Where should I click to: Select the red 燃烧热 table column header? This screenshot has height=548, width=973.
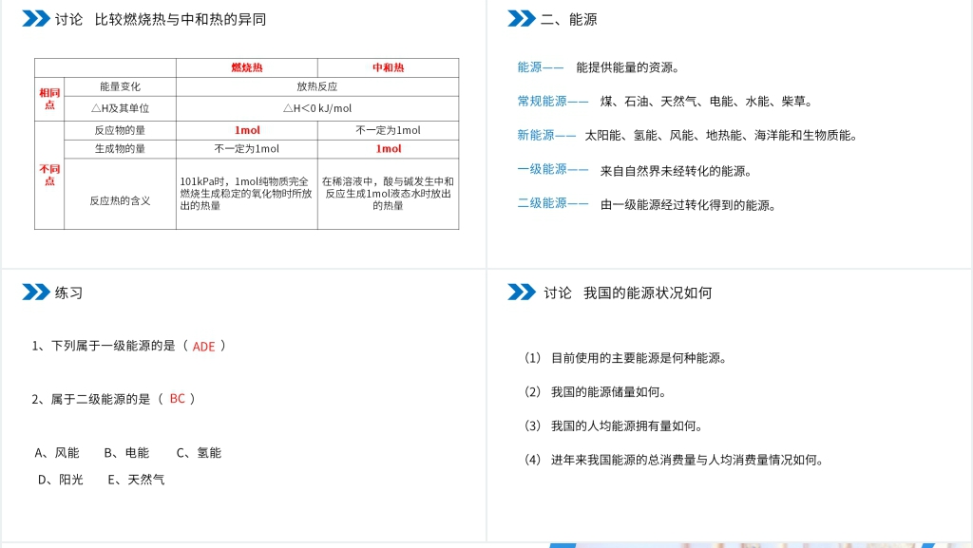click(x=247, y=68)
